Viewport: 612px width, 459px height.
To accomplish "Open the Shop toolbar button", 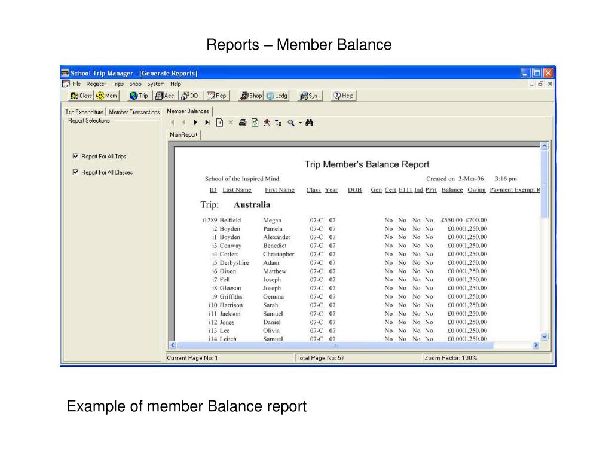I will [251, 96].
